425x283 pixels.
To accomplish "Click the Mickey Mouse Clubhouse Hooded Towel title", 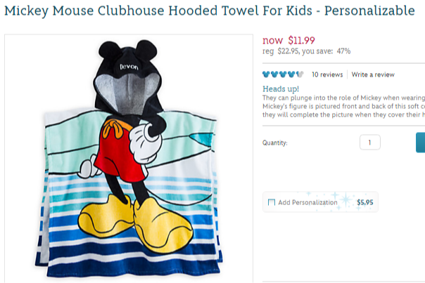I will [x=210, y=11].
